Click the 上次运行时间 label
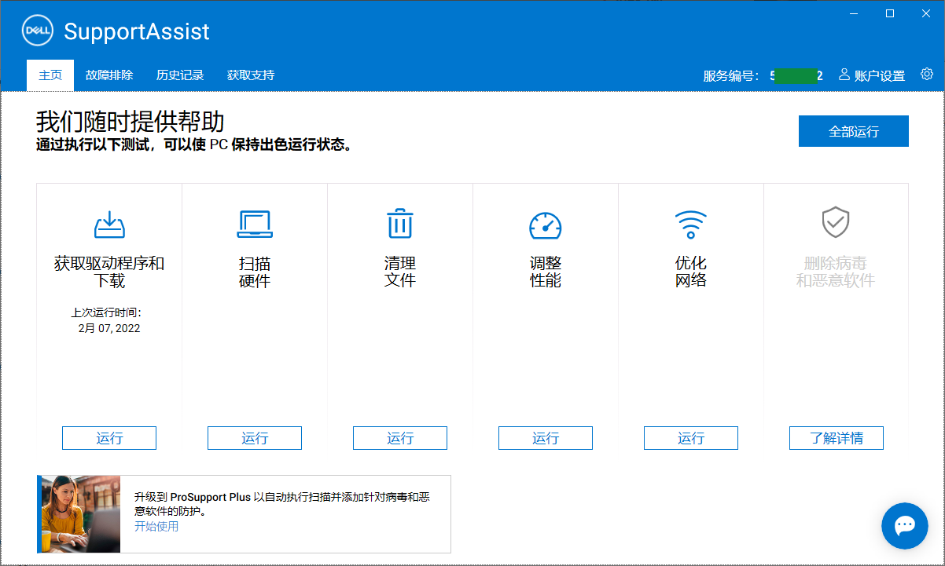945x566 pixels. (x=106, y=312)
